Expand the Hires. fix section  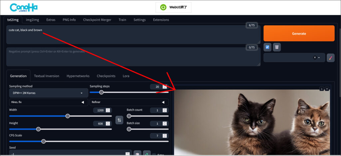(x=49, y=102)
